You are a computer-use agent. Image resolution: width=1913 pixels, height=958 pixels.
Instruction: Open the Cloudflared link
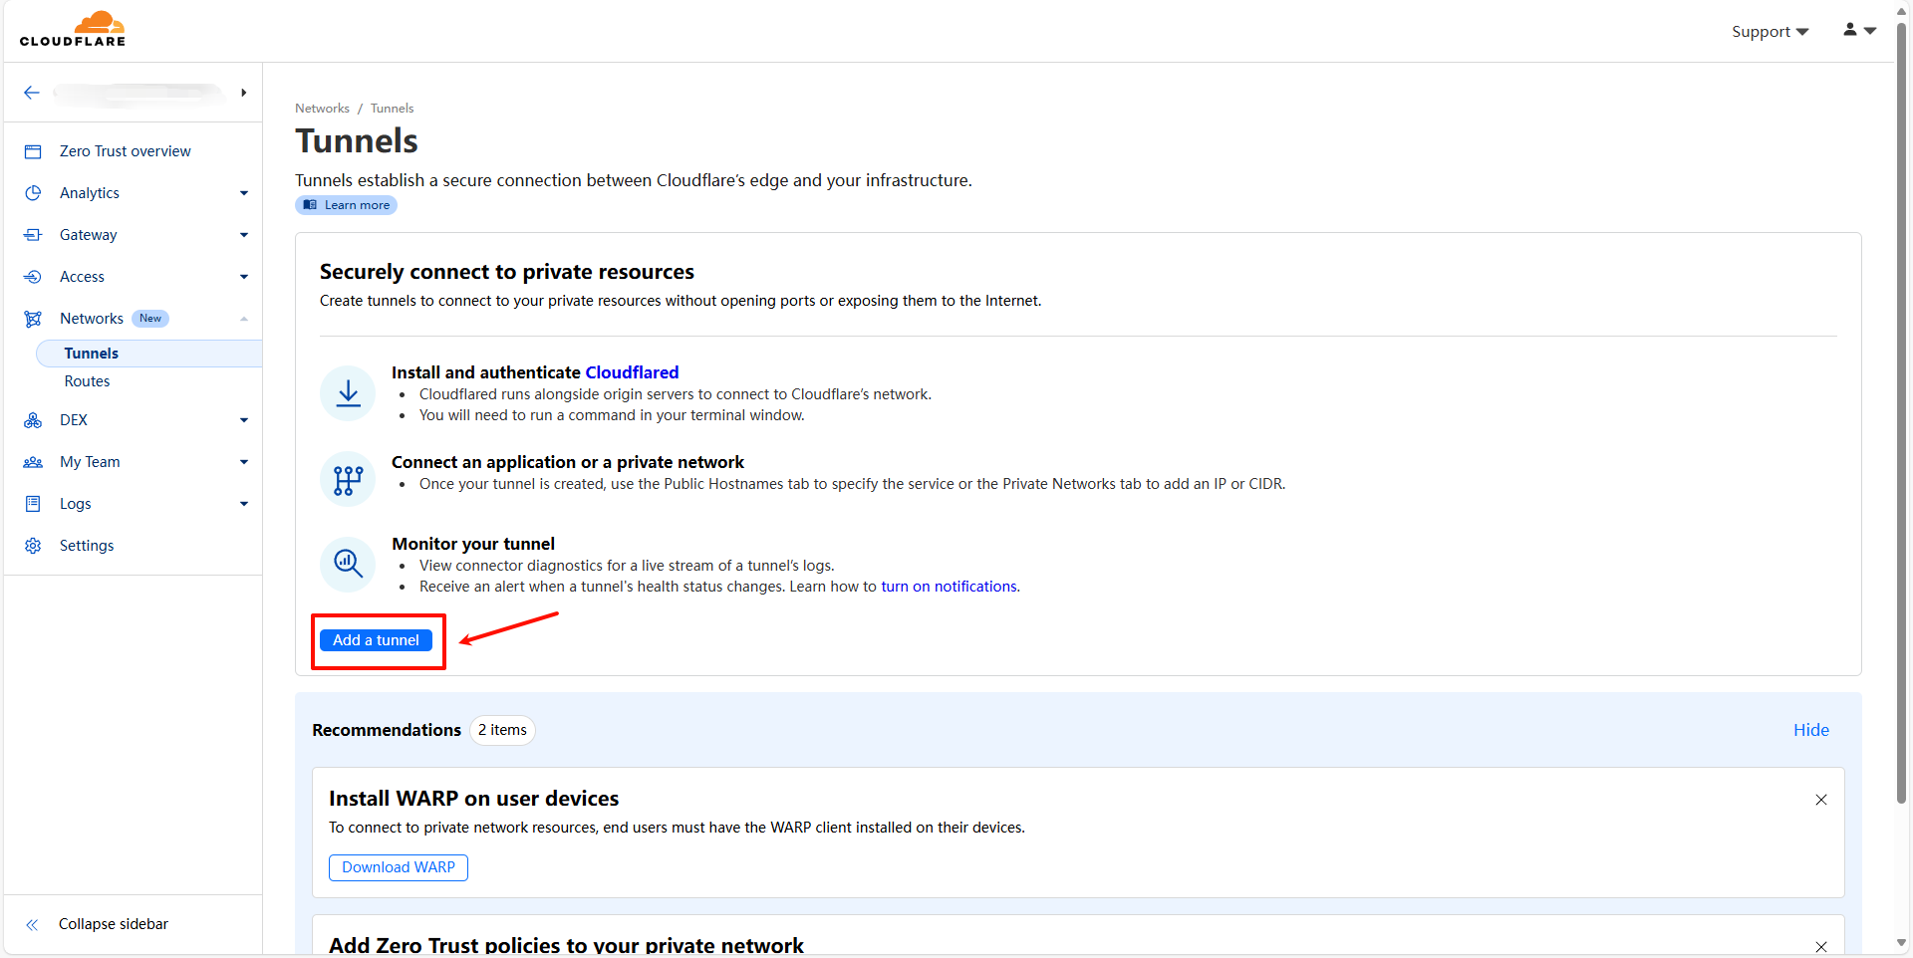[632, 372]
